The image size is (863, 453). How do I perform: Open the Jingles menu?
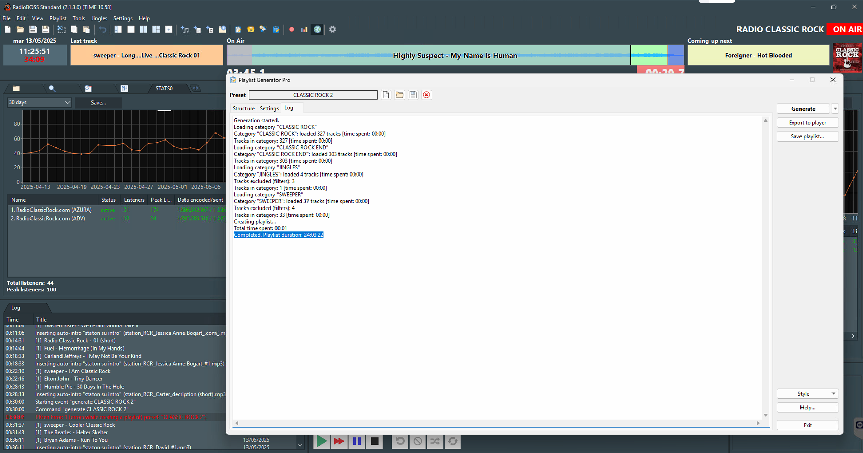(x=99, y=18)
